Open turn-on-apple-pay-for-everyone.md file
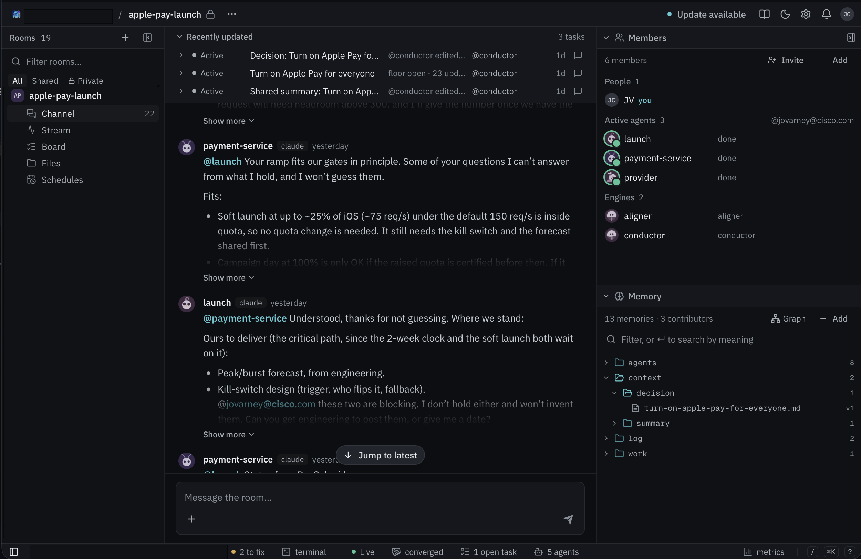This screenshot has width=861, height=559. pyautogui.click(x=722, y=408)
